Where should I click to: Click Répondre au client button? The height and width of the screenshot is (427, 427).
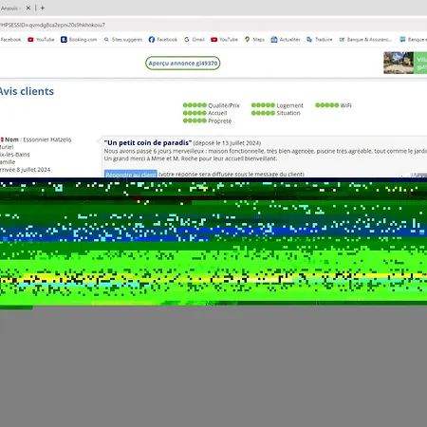click(x=131, y=175)
